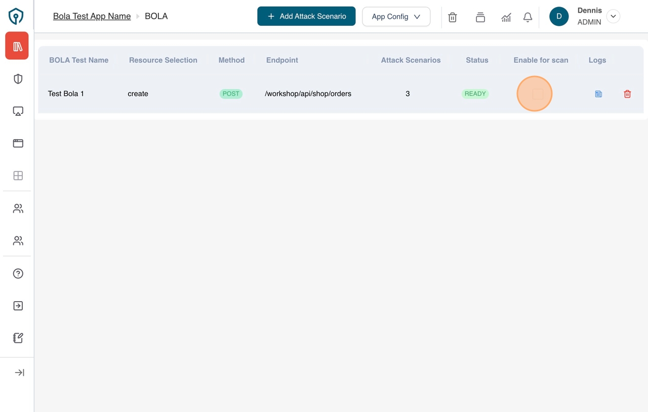
Task: Enable Test Bola 1 for scan checkbox
Action: [x=538, y=94]
